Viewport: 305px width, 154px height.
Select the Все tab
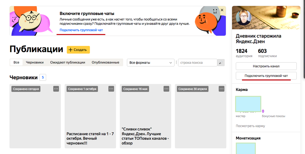[x=16, y=63]
